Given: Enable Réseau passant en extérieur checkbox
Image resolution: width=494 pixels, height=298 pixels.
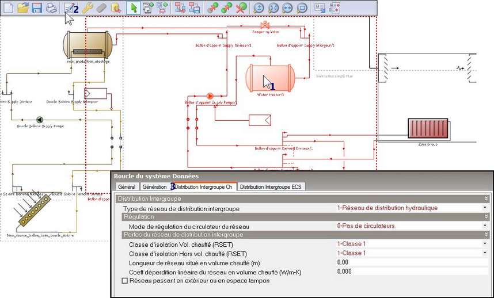Looking at the screenshot, I should click(x=125, y=280).
